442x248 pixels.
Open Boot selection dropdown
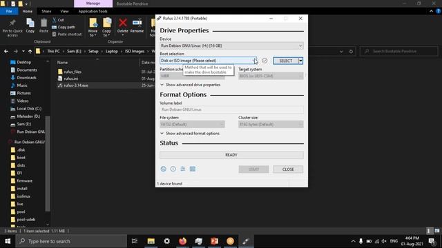(209, 61)
